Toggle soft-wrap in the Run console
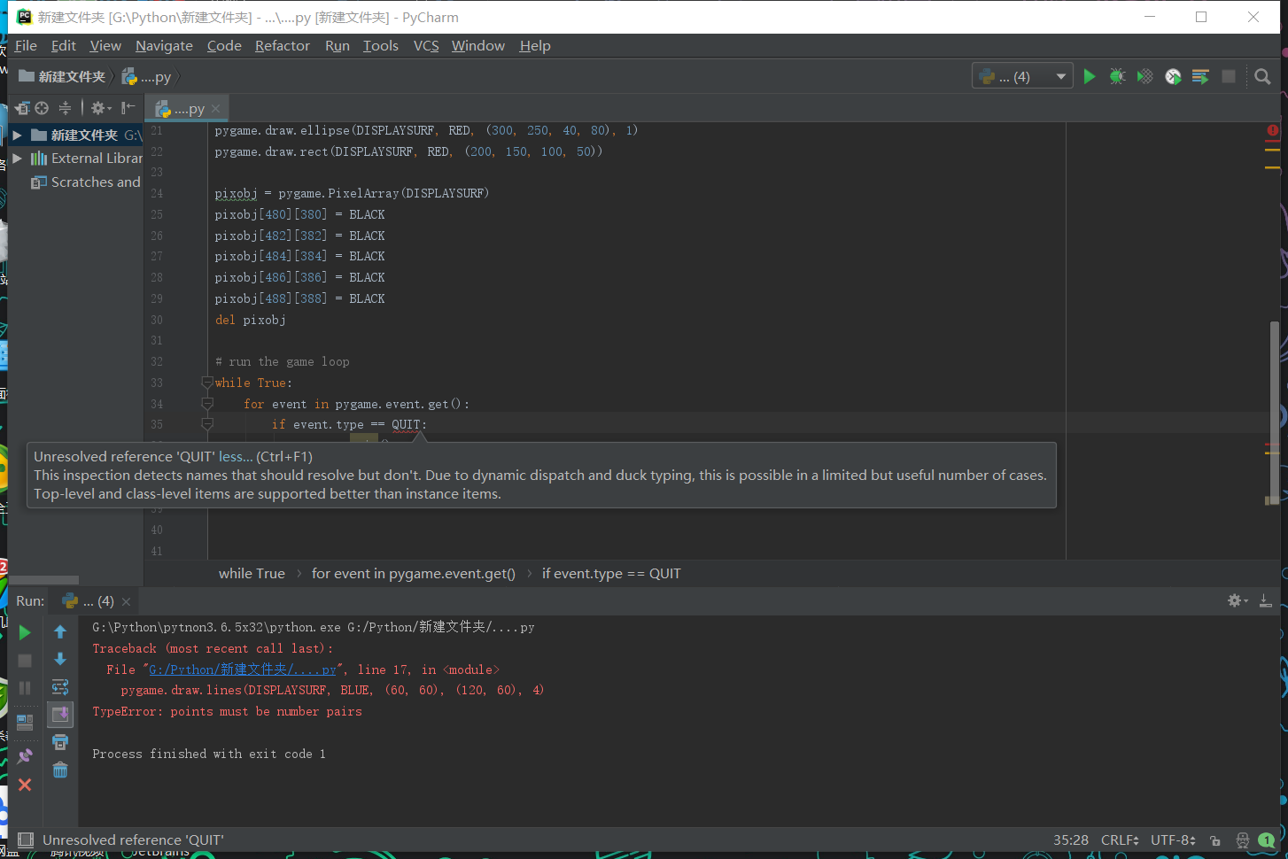This screenshot has height=859, width=1288. tap(60, 687)
